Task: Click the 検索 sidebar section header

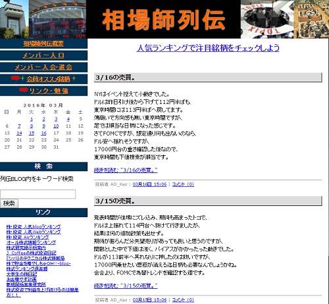Action: click(x=43, y=166)
